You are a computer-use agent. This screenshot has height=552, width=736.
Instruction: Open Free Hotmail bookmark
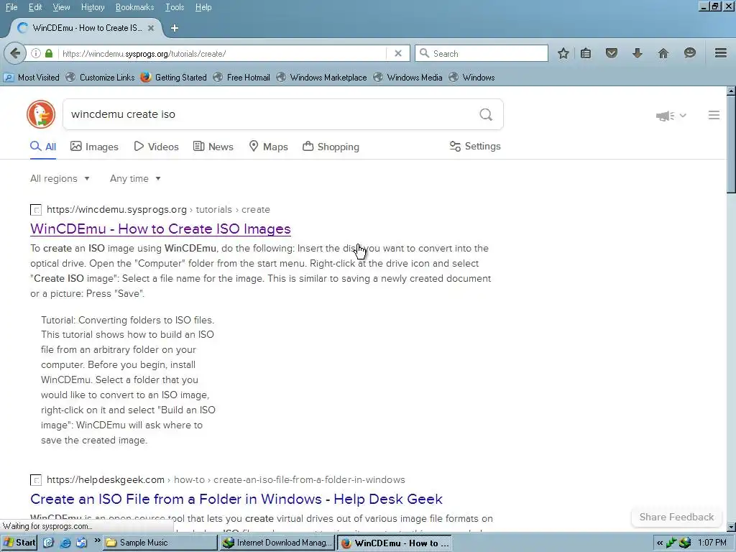click(241, 78)
